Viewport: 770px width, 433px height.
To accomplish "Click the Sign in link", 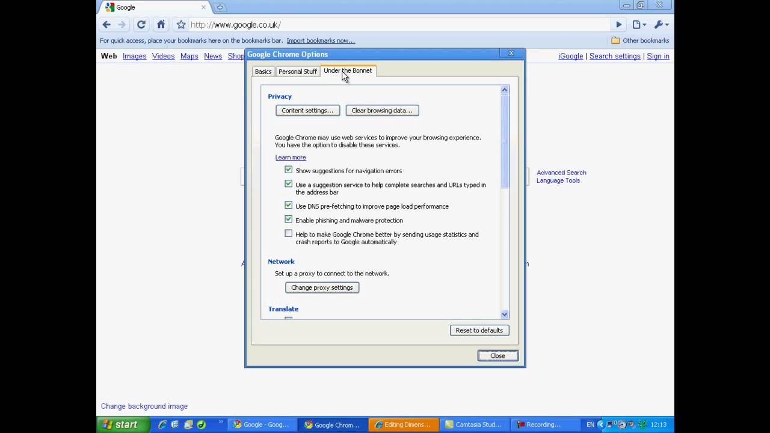I will tap(658, 56).
